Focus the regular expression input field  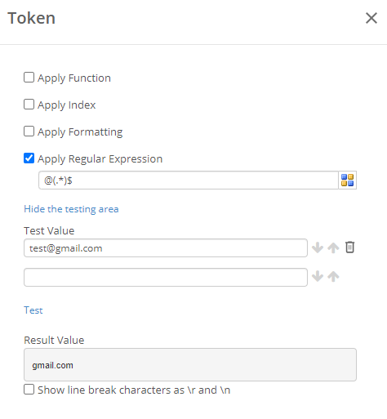click(x=189, y=180)
